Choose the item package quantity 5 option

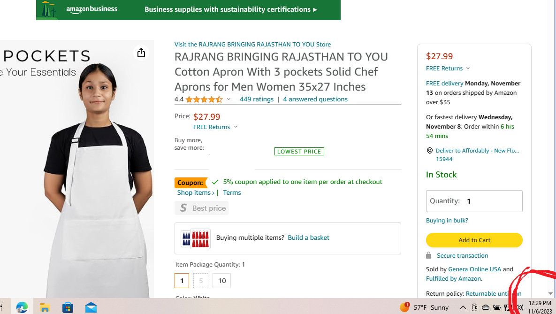click(x=201, y=281)
